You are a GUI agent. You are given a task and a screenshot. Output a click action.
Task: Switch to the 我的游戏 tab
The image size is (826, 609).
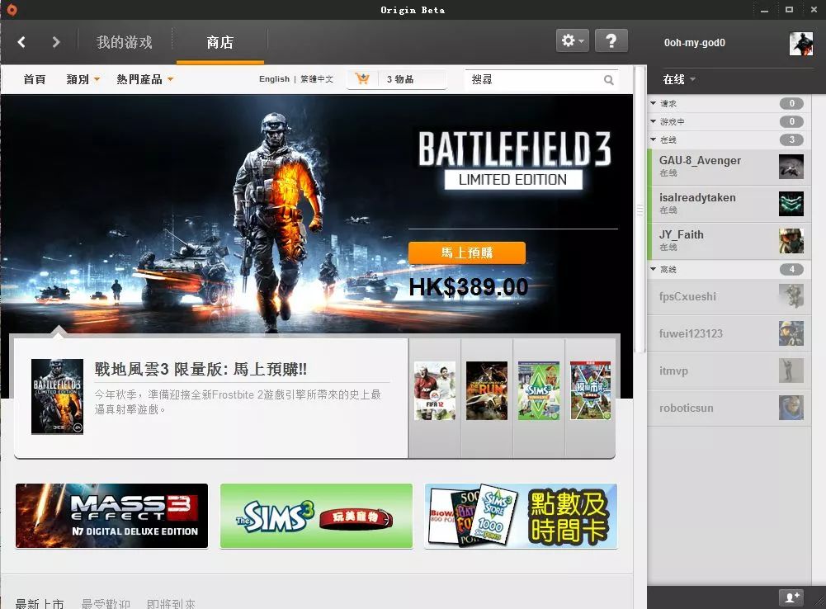click(125, 41)
